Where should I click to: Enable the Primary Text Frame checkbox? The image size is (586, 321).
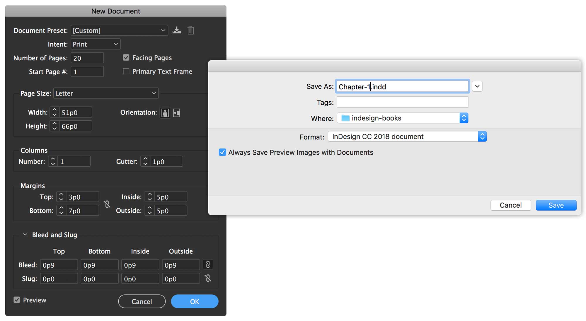click(126, 71)
